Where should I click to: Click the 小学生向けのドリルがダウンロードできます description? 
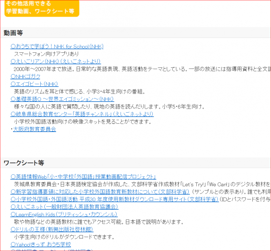pos(64,237)
